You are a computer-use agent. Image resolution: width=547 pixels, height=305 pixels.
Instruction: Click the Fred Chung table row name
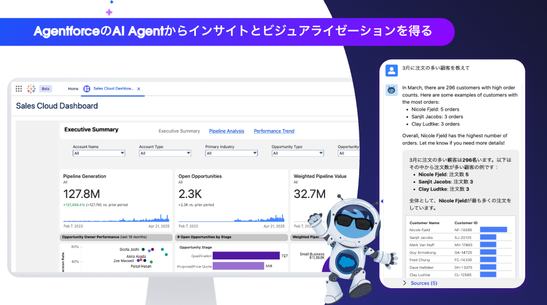[419, 260]
